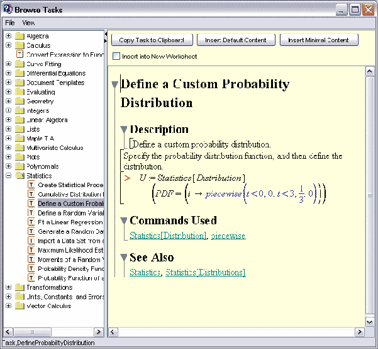Click the Algebra folder icon
The width and height of the screenshot is (378, 349).
19,36
